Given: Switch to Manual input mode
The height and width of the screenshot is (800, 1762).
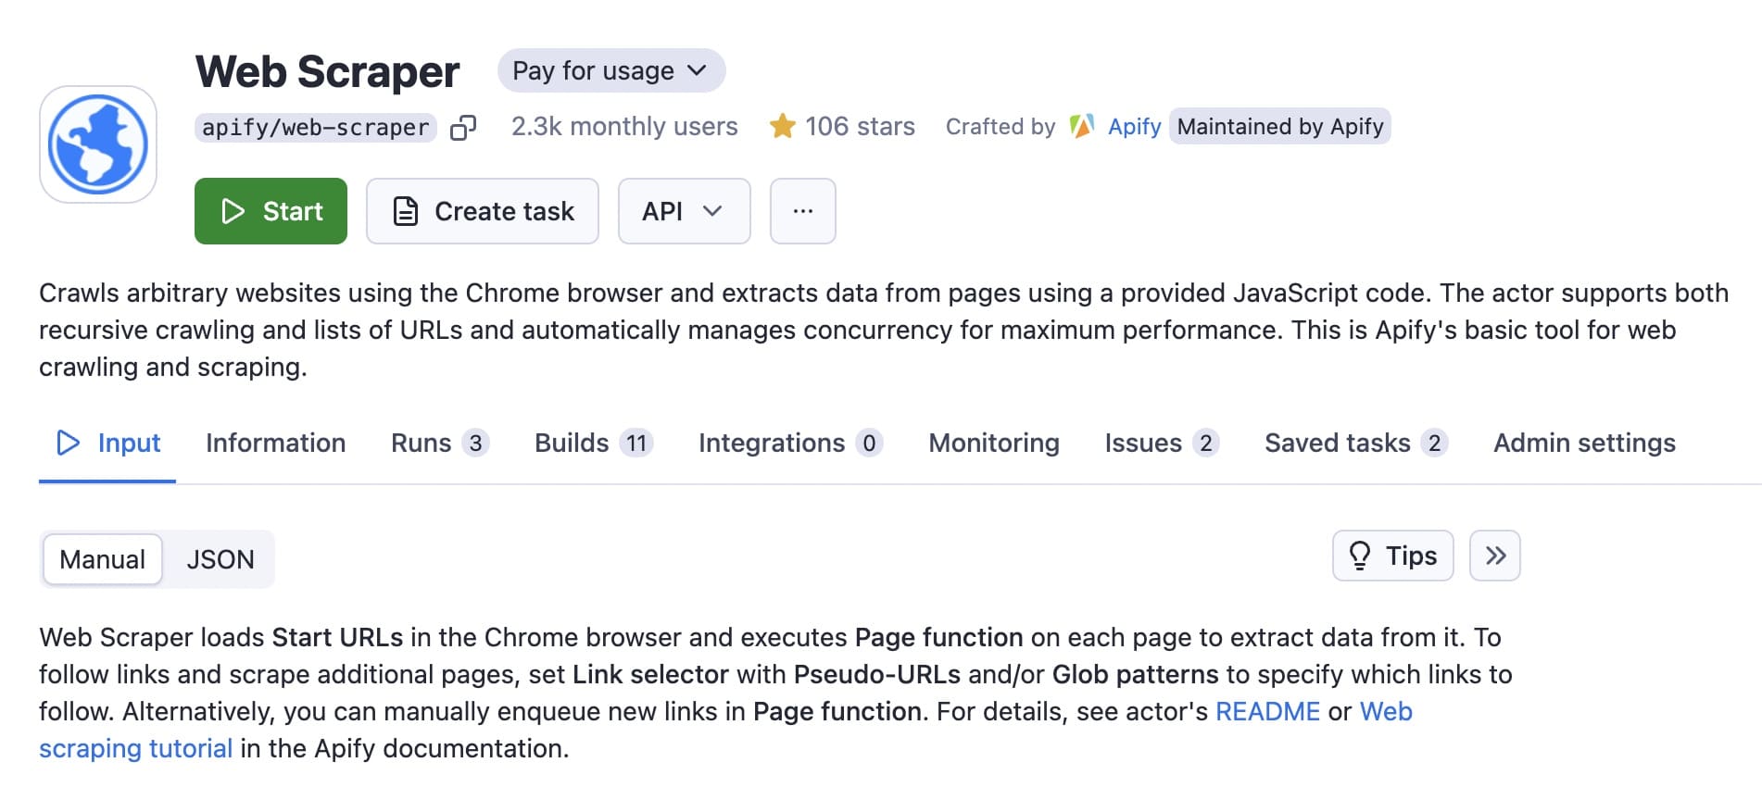Looking at the screenshot, I should [x=103, y=559].
